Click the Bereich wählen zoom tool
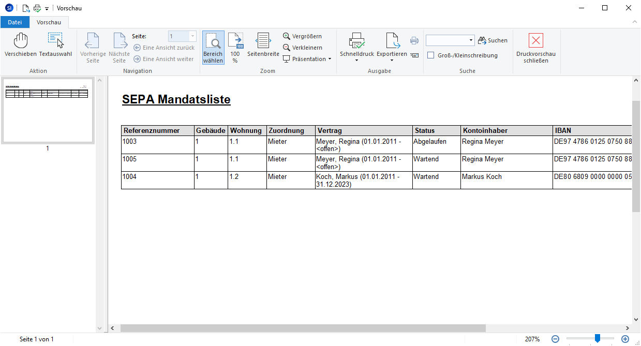 [213, 48]
